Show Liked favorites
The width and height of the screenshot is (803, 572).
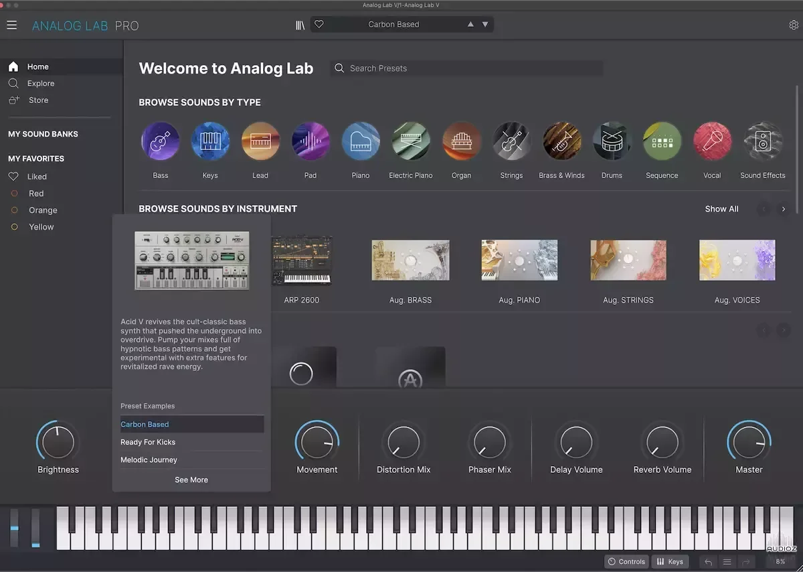(x=37, y=177)
